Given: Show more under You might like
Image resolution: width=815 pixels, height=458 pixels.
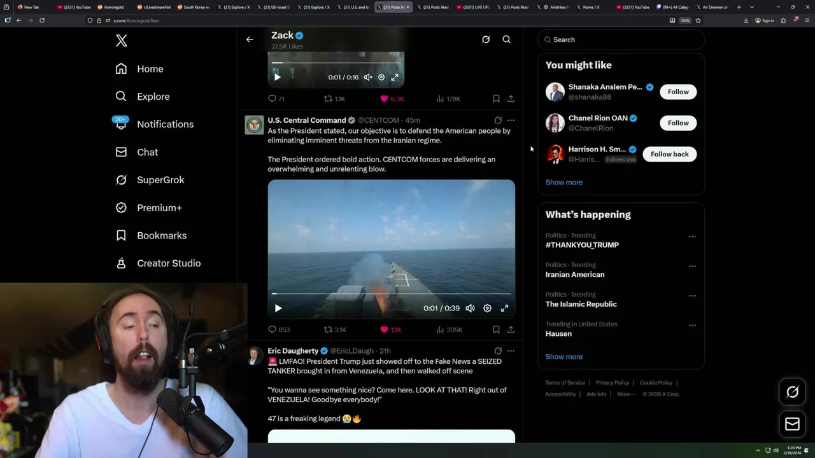Looking at the screenshot, I should (x=564, y=183).
